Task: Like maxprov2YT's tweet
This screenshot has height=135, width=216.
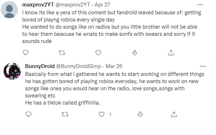Action: point(98,53)
